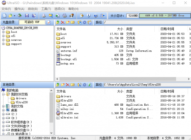
Task: Click the Make CD/DVD image icon
Action: pyautogui.click(x=44, y=16)
